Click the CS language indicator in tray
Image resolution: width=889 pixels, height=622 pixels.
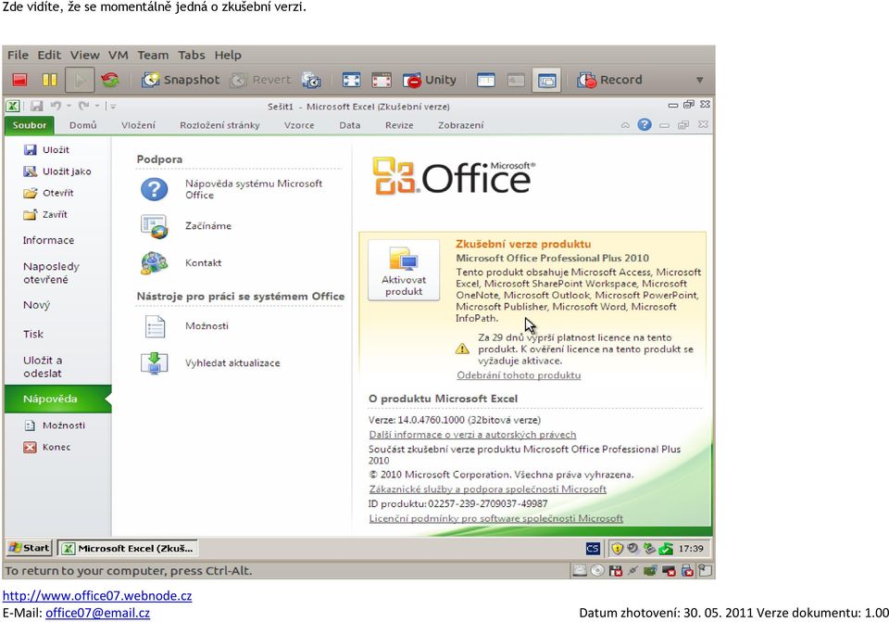pos(593,548)
